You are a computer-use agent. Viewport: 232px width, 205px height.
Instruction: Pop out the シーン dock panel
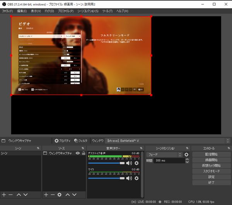(x=38, y=148)
